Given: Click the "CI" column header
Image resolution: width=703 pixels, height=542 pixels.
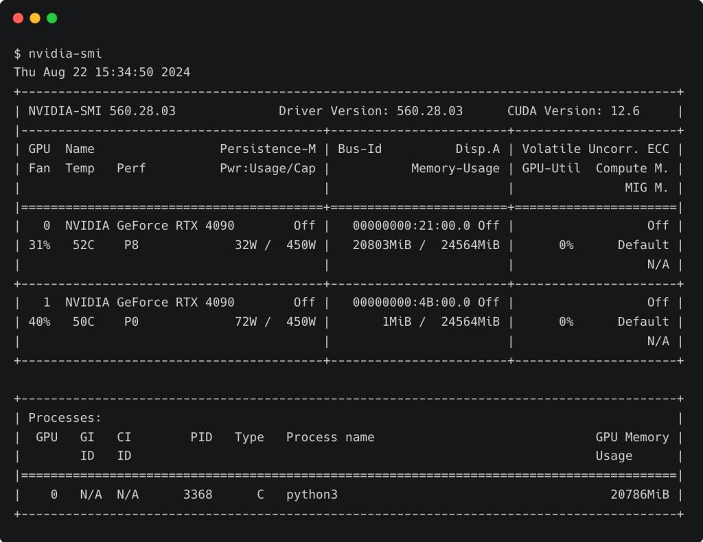Looking at the screenshot, I should 124,437.
